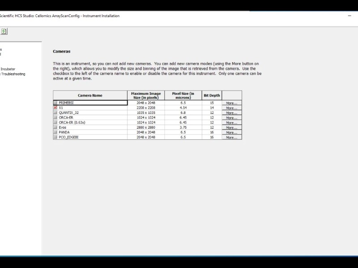The image size is (358, 268).
Task: Open More options for ORCA-ER camera
Action: click(232, 118)
